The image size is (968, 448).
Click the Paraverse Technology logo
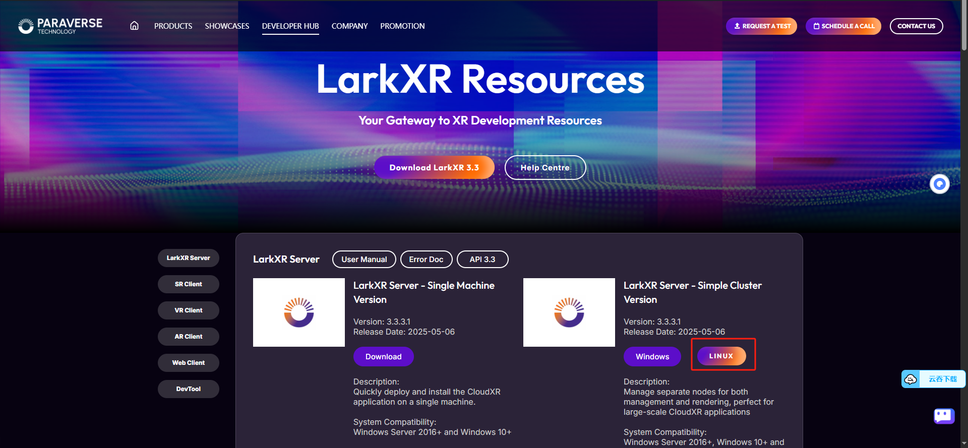60,26
